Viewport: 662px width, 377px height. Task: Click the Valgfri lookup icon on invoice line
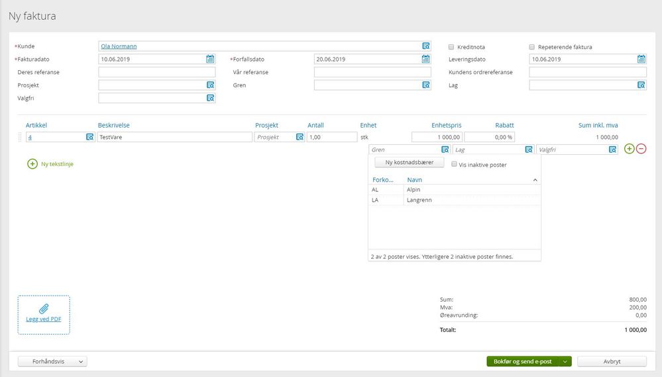[612, 149]
